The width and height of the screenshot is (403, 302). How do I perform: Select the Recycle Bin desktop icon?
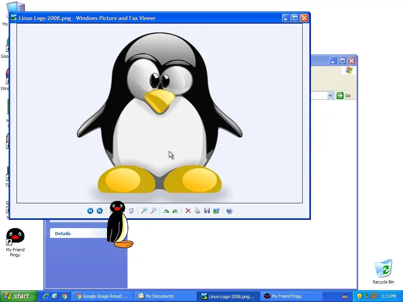tap(383, 272)
